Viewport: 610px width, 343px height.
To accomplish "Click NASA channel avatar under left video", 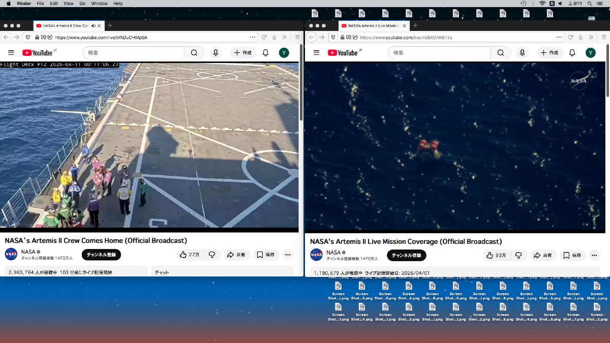I will [x=11, y=254].
